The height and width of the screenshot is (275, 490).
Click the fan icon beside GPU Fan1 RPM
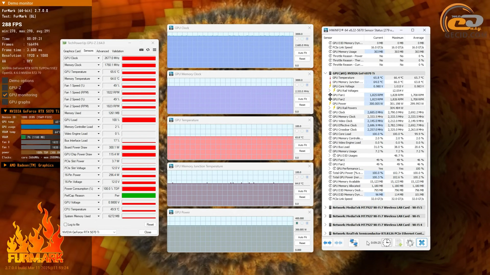coord(330,95)
